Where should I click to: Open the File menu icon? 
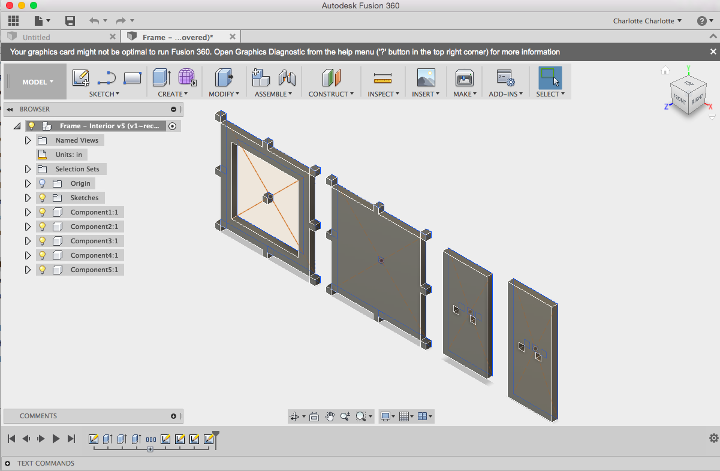coord(42,21)
